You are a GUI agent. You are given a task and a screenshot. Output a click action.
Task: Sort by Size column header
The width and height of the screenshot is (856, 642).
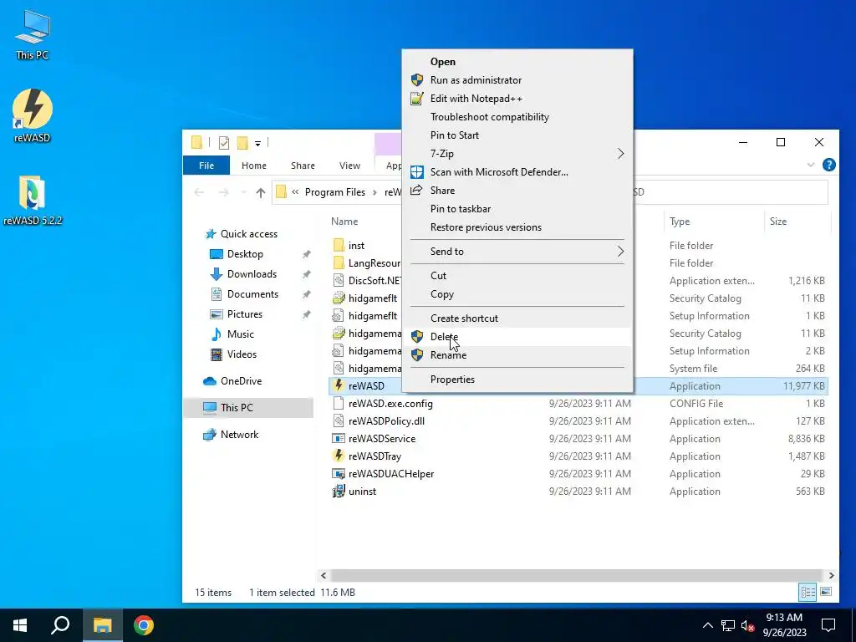point(778,221)
